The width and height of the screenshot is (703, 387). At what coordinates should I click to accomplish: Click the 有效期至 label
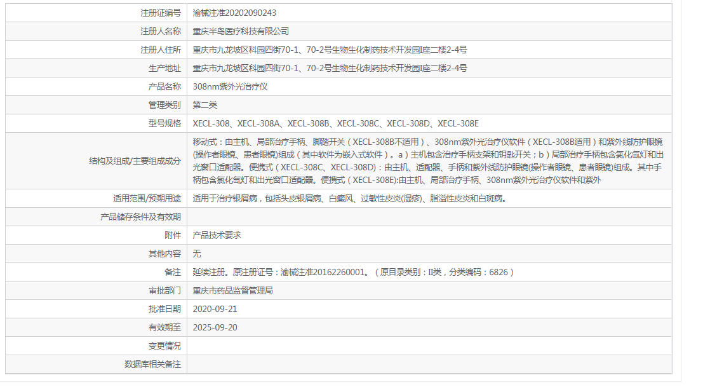(x=164, y=327)
